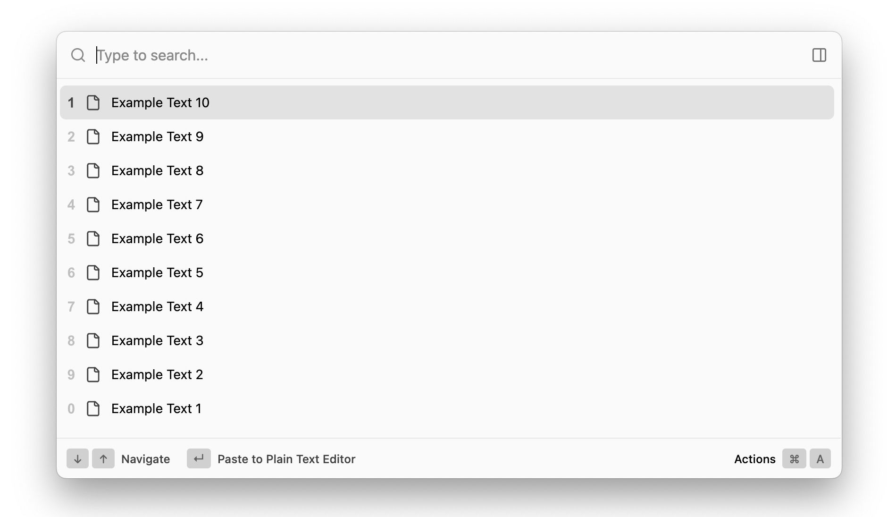Click the Command key shortcut badge
896x517 pixels.
point(794,458)
